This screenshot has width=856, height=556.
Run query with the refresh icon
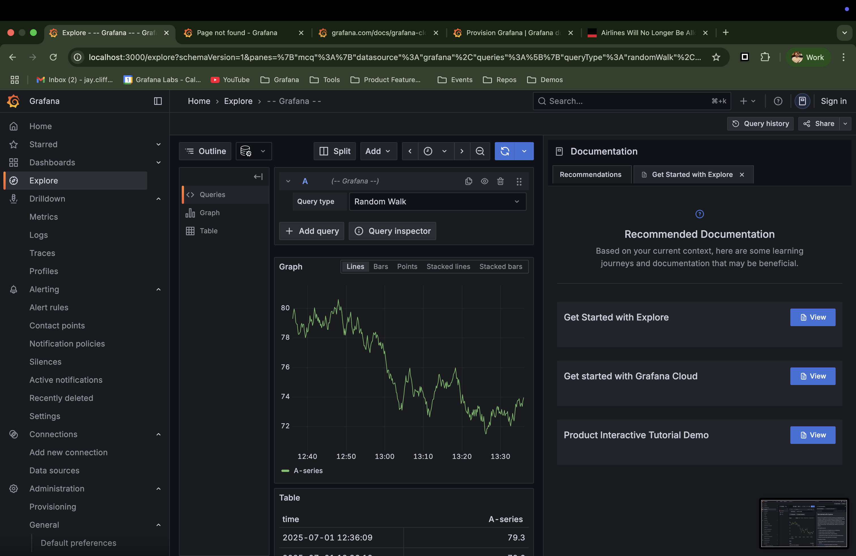pyautogui.click(x=505, y=151)
